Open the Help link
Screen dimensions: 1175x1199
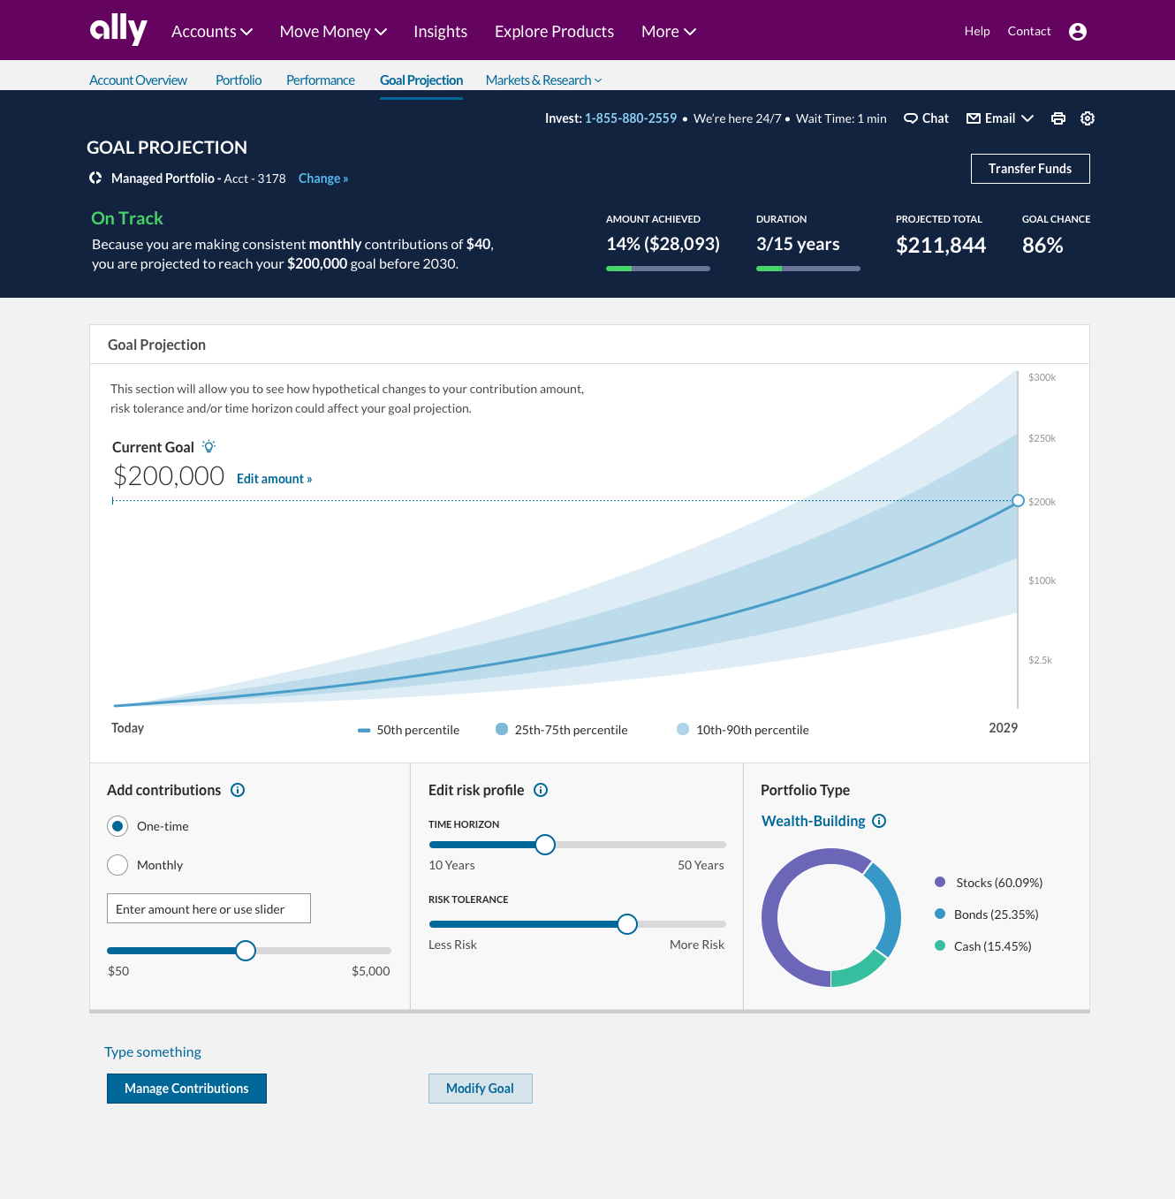click(x=977, y=31)
